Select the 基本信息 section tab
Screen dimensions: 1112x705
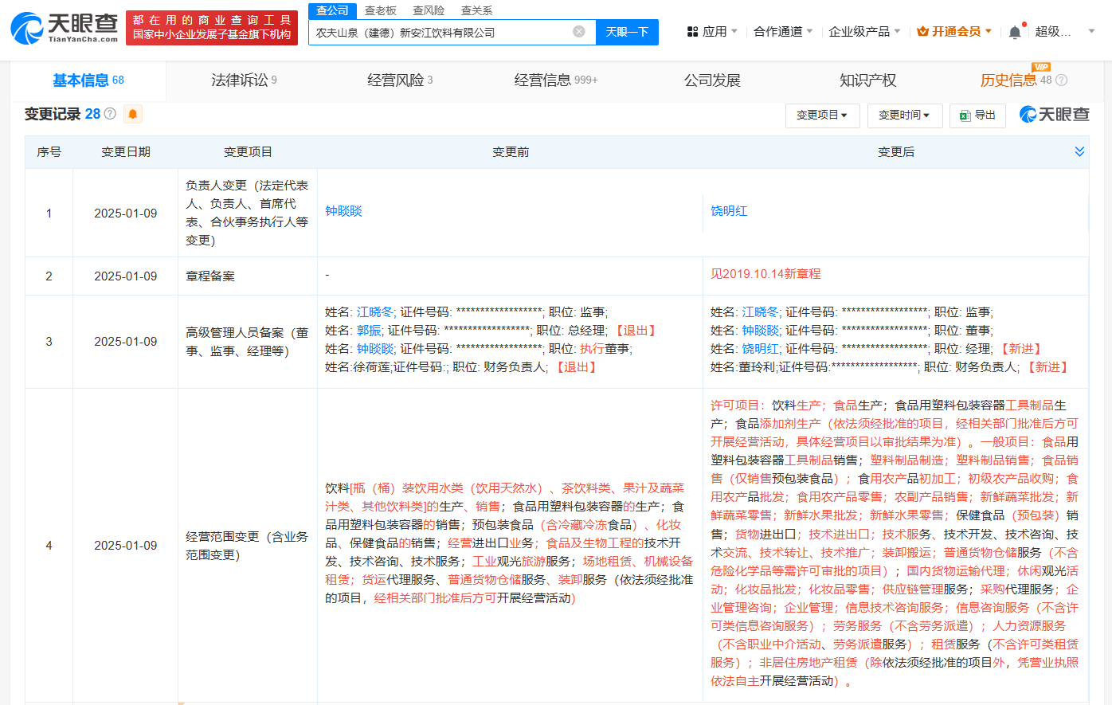pyautogui.click(x=88, y=80)
